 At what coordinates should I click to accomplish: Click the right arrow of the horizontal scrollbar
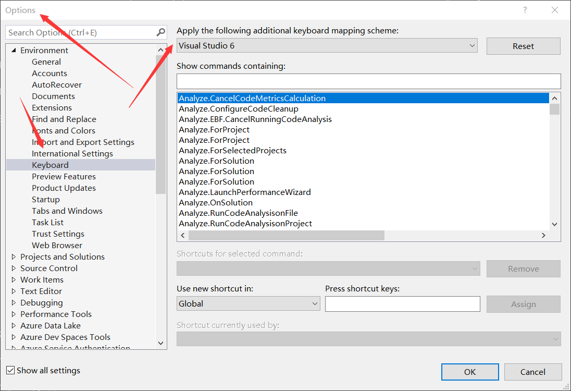[543, 235]
